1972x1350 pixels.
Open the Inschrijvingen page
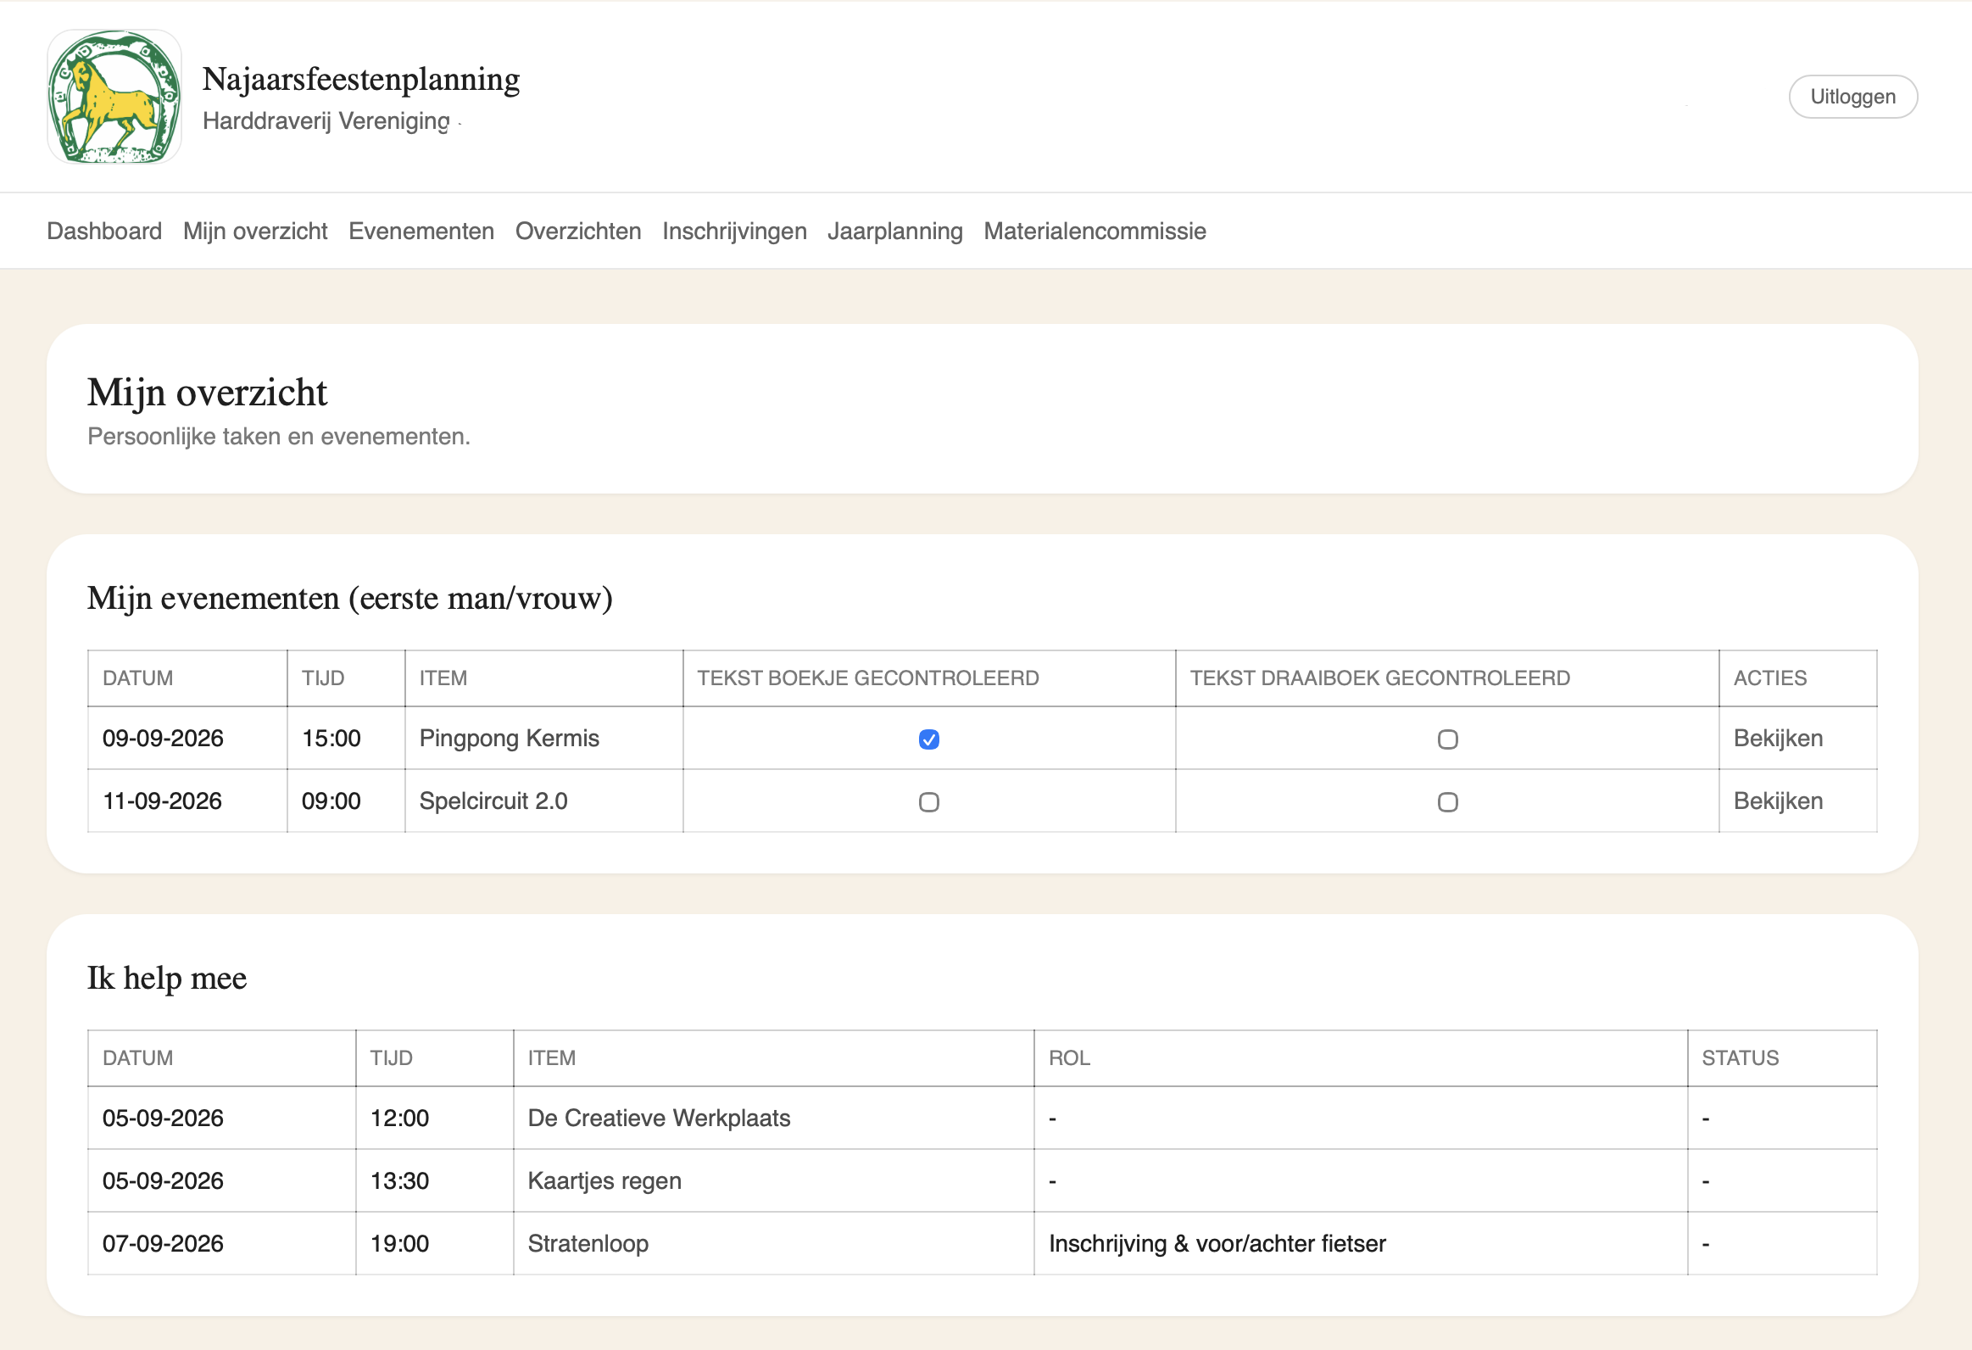pos(734,230)
